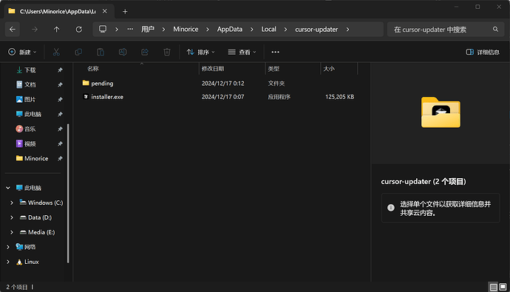Open the 查看 (View) dropdown
Screen dimensions: 510x292
click(x=242, y=52)
